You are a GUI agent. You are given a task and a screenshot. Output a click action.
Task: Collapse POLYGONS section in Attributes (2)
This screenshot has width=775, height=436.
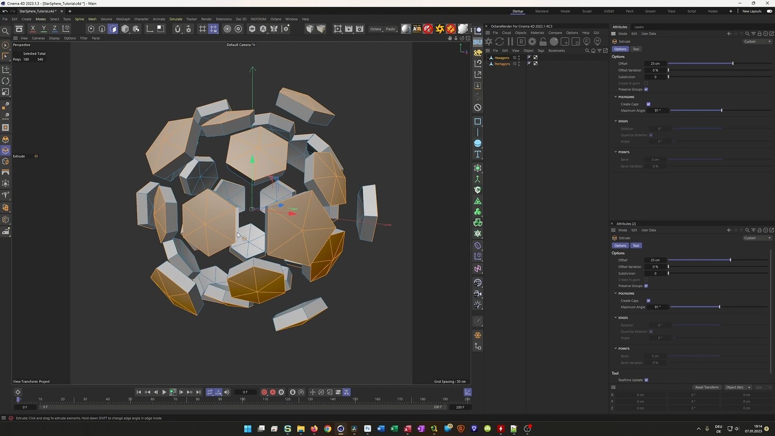[x=615, y=293]
